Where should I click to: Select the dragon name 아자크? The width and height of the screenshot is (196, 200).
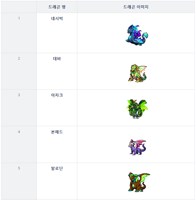coord(57,95)
